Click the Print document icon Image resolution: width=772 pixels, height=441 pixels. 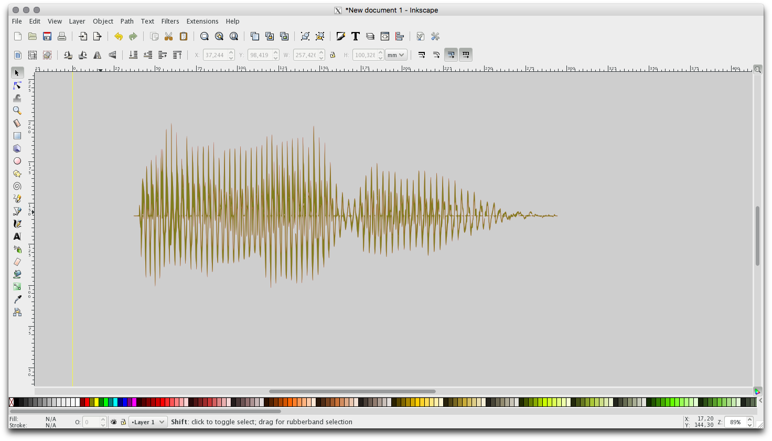coord(62,36)
